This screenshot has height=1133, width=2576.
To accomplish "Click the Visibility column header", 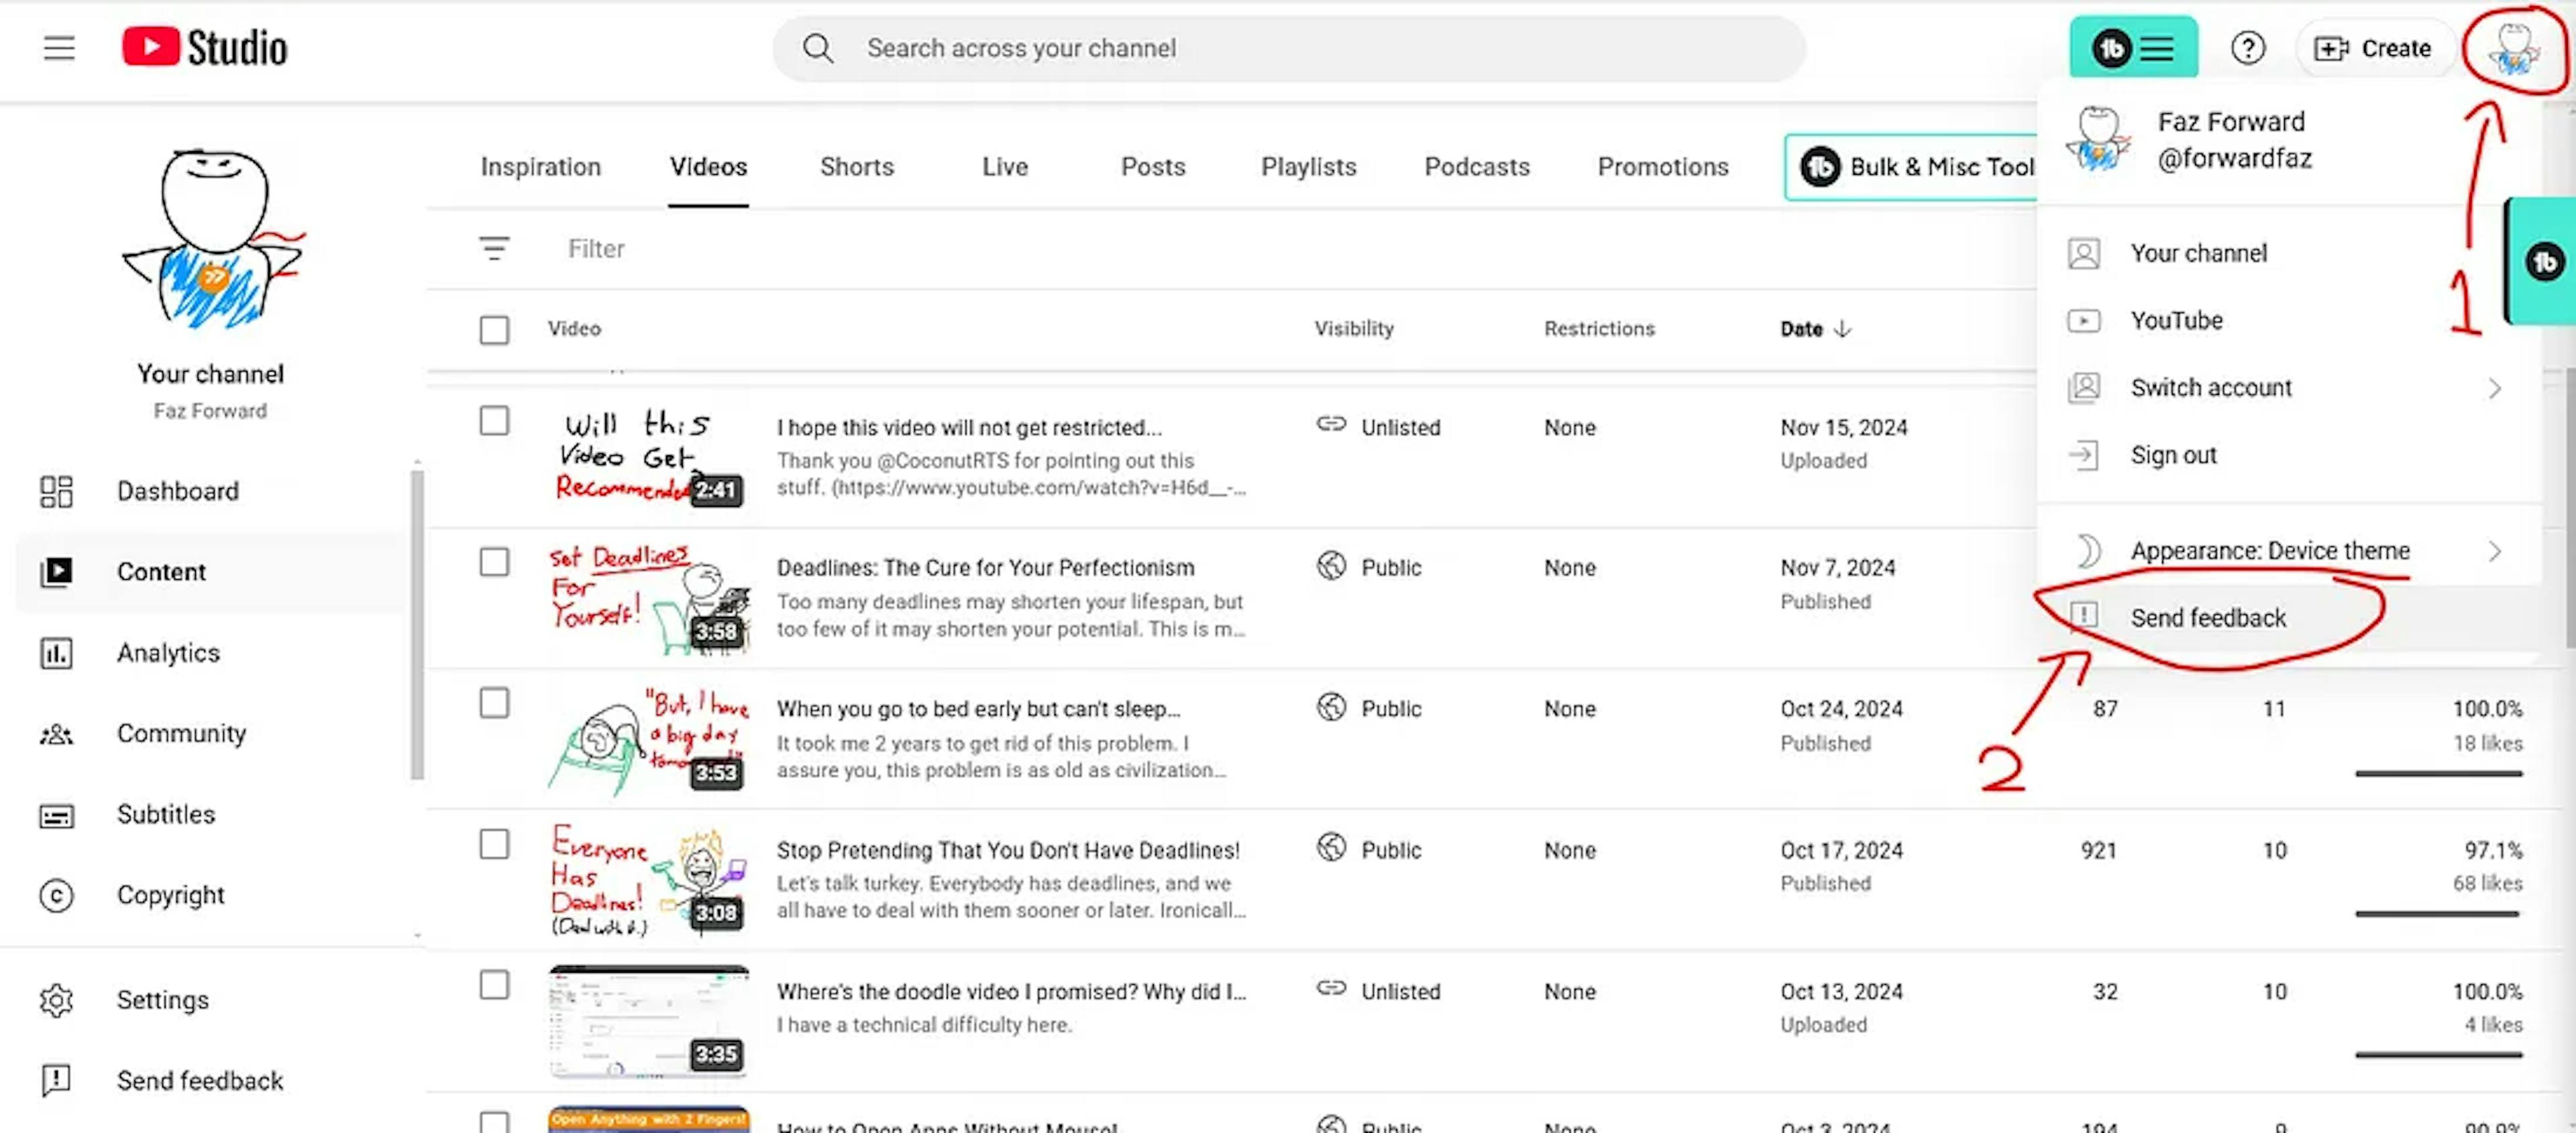I will (1353, 329).
